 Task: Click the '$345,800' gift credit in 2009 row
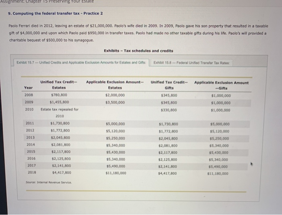169,103
